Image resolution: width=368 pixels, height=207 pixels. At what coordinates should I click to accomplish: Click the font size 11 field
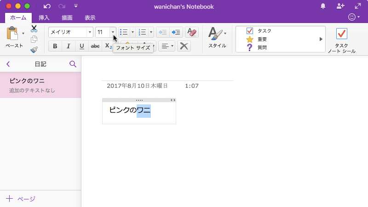[103, 32]
